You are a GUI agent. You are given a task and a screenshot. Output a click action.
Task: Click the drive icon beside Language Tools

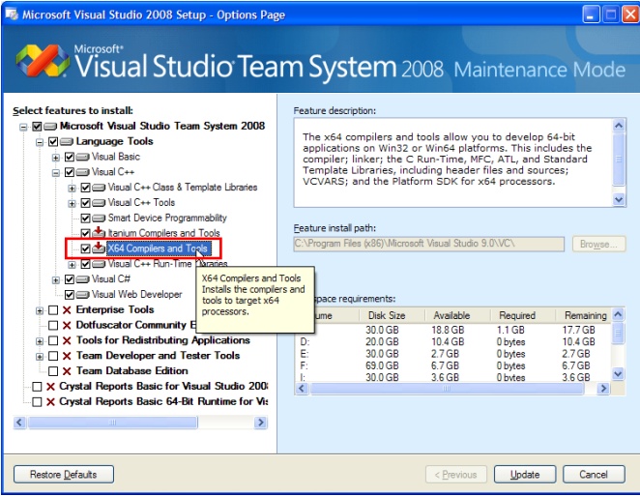pyautogui.click(x=67, y=142)
